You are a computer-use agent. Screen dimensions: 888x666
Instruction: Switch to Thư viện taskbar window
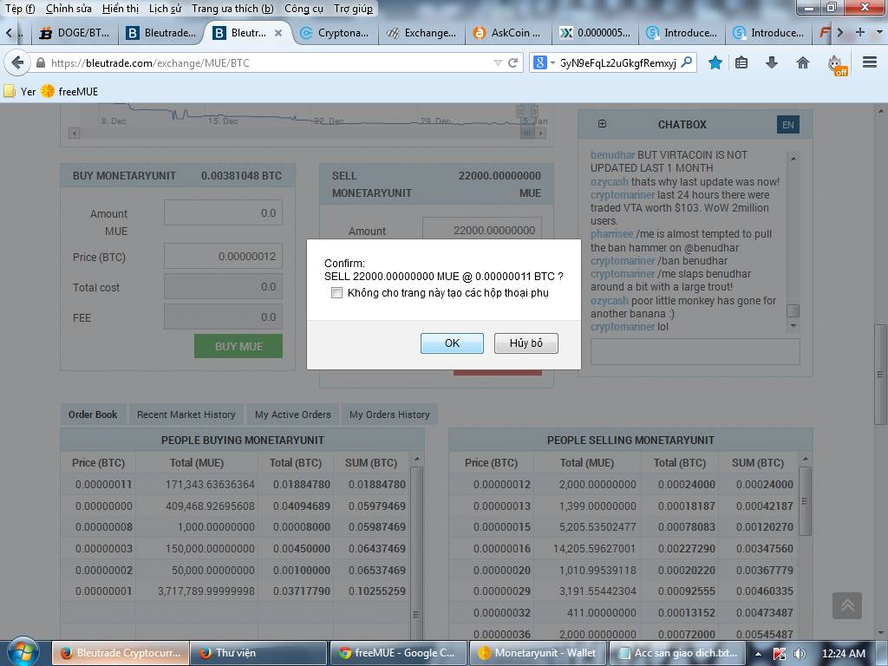tap(258, 653)
